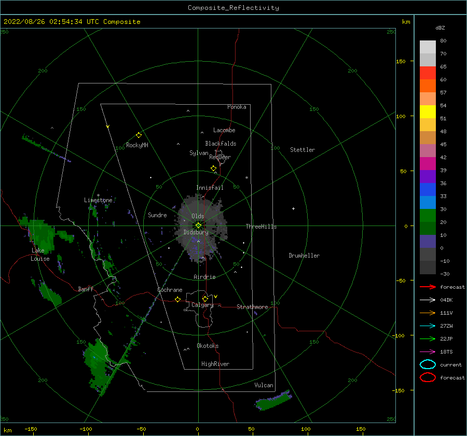The height and width of the screenshot is (436, 467).
Task: Click the RockyMH label
Action: 137,145
